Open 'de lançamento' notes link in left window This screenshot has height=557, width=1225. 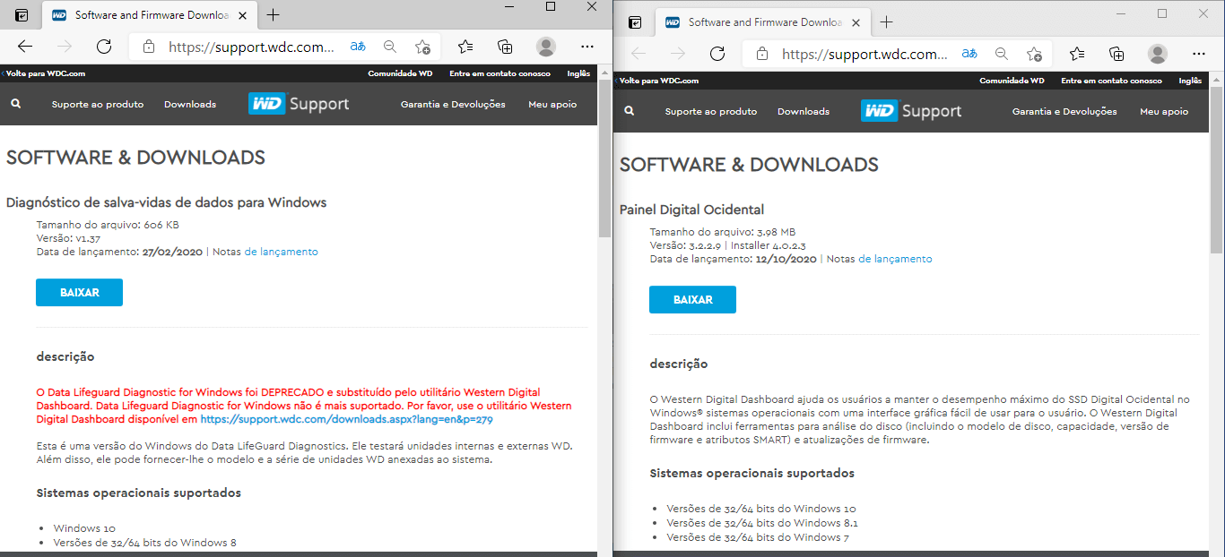pos(281,252)
